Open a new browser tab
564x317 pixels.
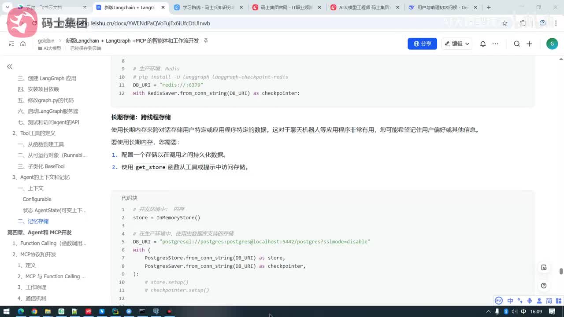[x=489, y=7]
